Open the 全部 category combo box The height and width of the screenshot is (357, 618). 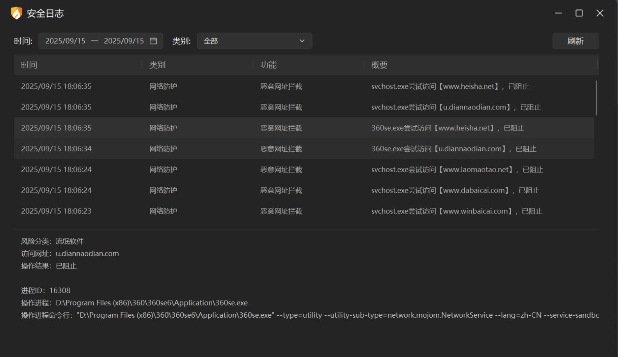254,41
